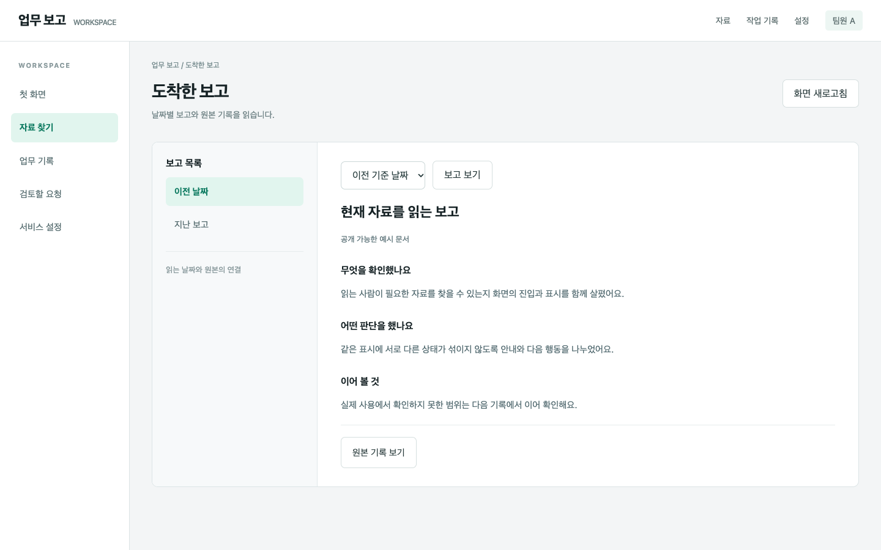This screenshot has width=881, height=550.
Task: Click the subtitle 날짜별 보고와 원본 기록을 읽습니다.
Action: pos(213,115)
